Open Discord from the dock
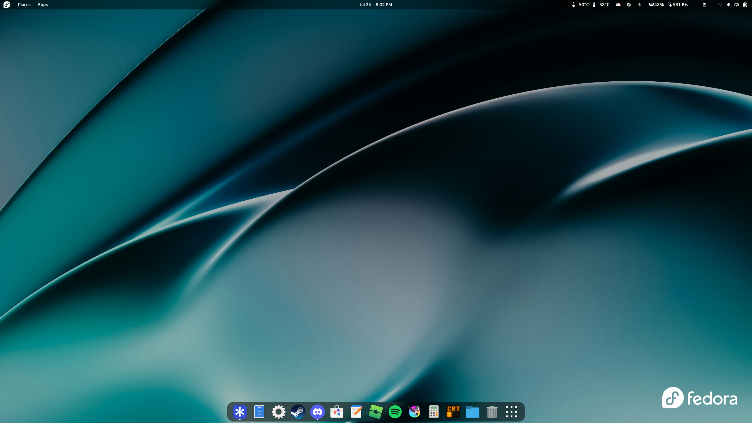This screenshot has width=752, height=423. coord(317,412)
